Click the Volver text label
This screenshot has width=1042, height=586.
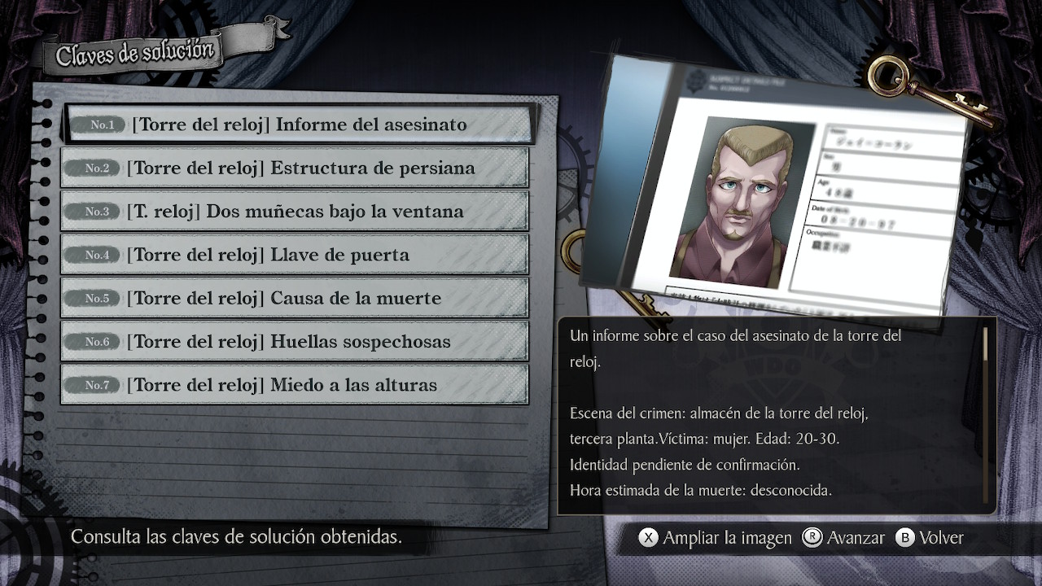tap(941, 538)
